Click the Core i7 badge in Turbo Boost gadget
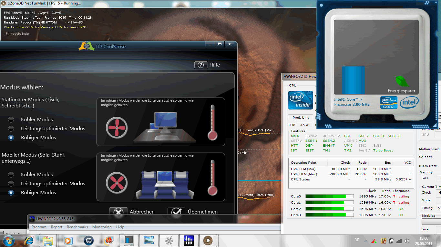 [389, 103]
